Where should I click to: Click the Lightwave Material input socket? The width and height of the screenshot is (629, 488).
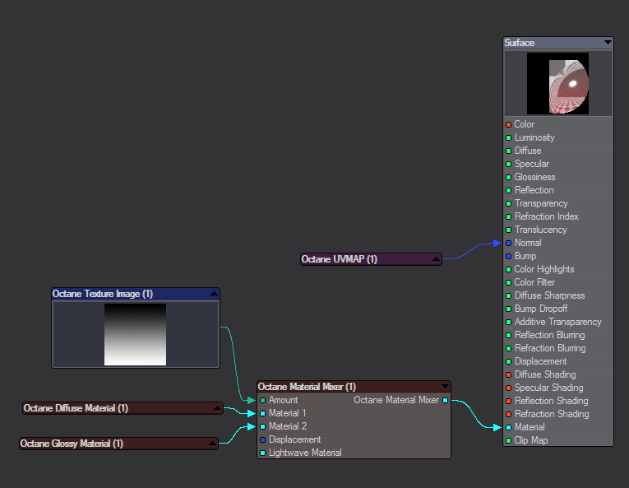(x=263, y=453)
